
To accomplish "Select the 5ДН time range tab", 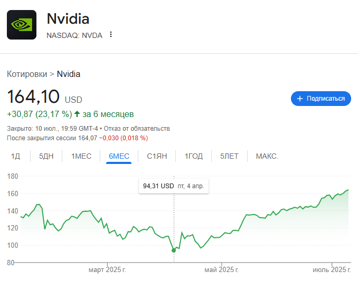I will (x=46, y=156).
